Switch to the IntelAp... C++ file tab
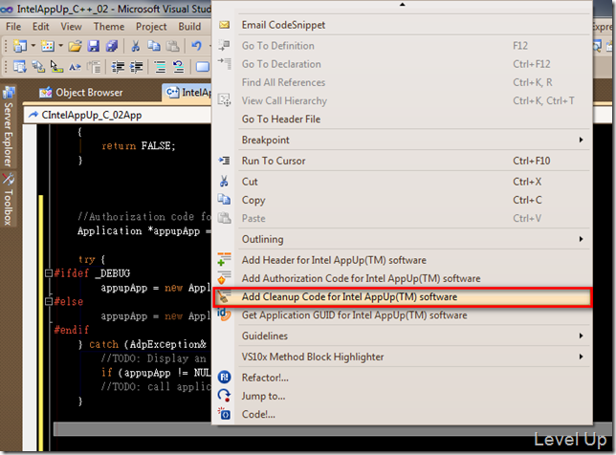 pos(187,93)
